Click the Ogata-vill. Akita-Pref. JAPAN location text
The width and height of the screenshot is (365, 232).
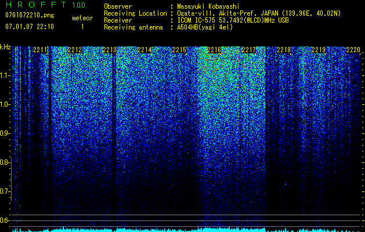tap(259, 13)
